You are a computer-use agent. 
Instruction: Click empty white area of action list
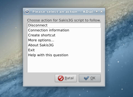click(64, 65)
